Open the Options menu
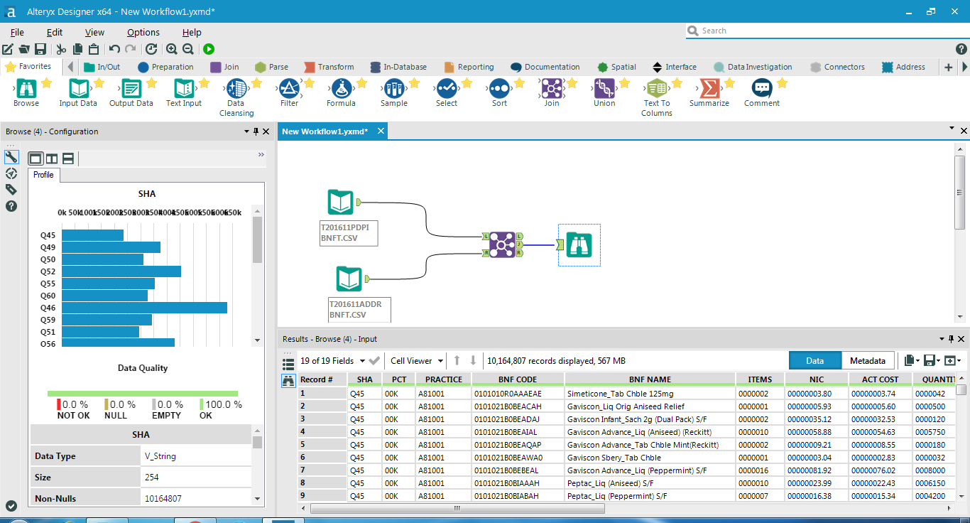 (143, 32)
